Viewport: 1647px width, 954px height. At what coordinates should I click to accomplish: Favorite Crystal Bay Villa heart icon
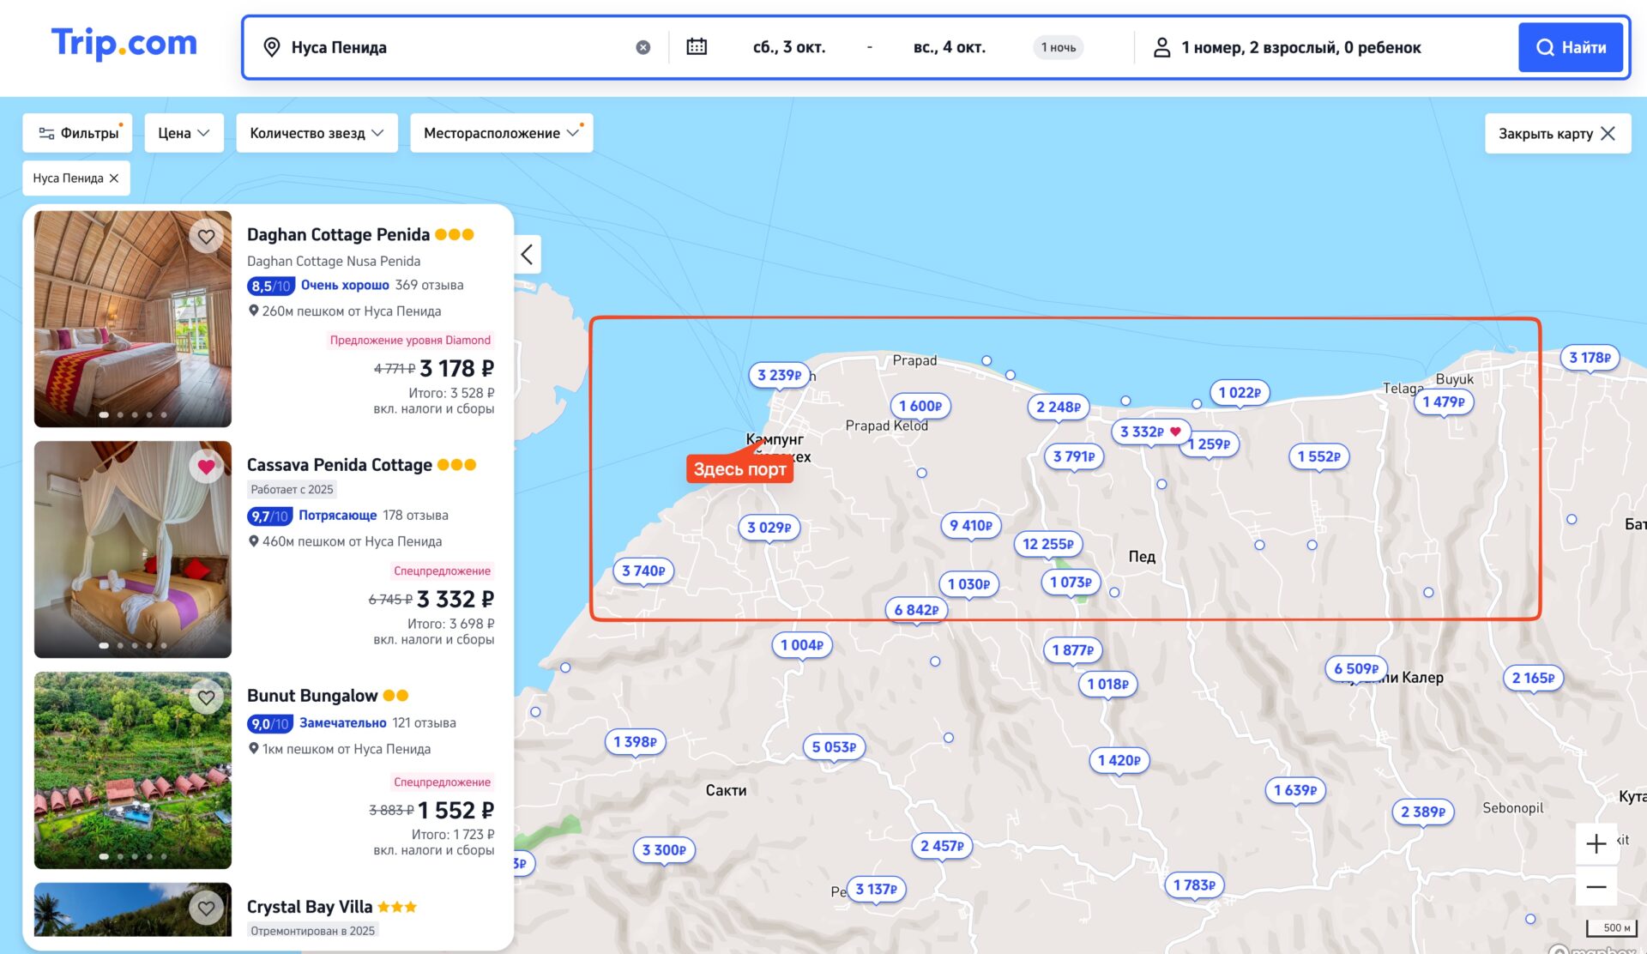[206, 908]
